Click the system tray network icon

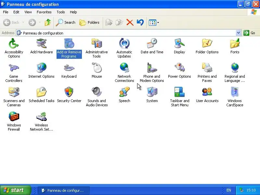pos(241,190)
